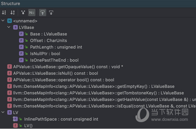Click the struct S icon beside LV
Viewport: 196px width, 129px height.
click(x=9, y=113)
